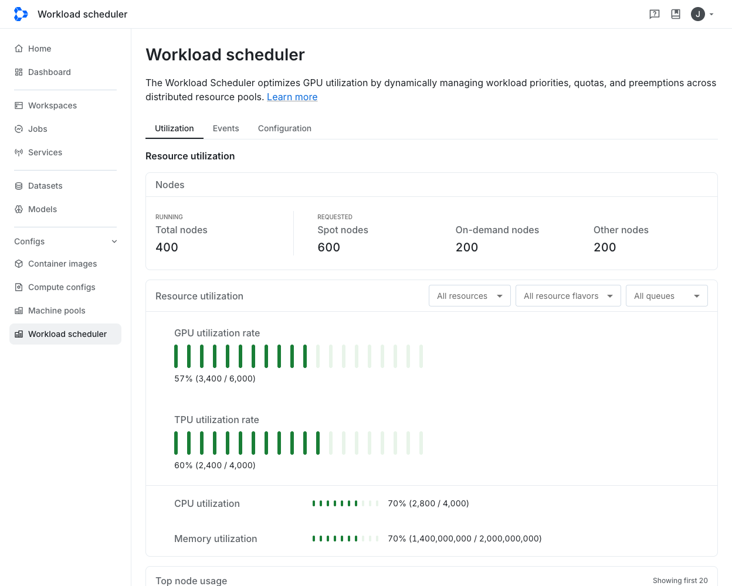The image size is (732, 586).
Task: Open the user avatar J menu
Action: coord(697,14)
